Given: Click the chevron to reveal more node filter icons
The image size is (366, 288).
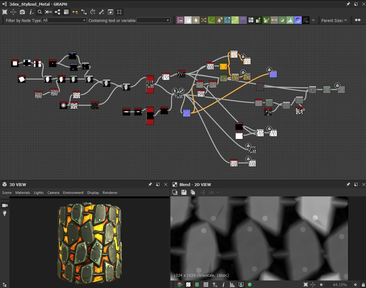Looking at the screenshot, I should tap(313, 20).
